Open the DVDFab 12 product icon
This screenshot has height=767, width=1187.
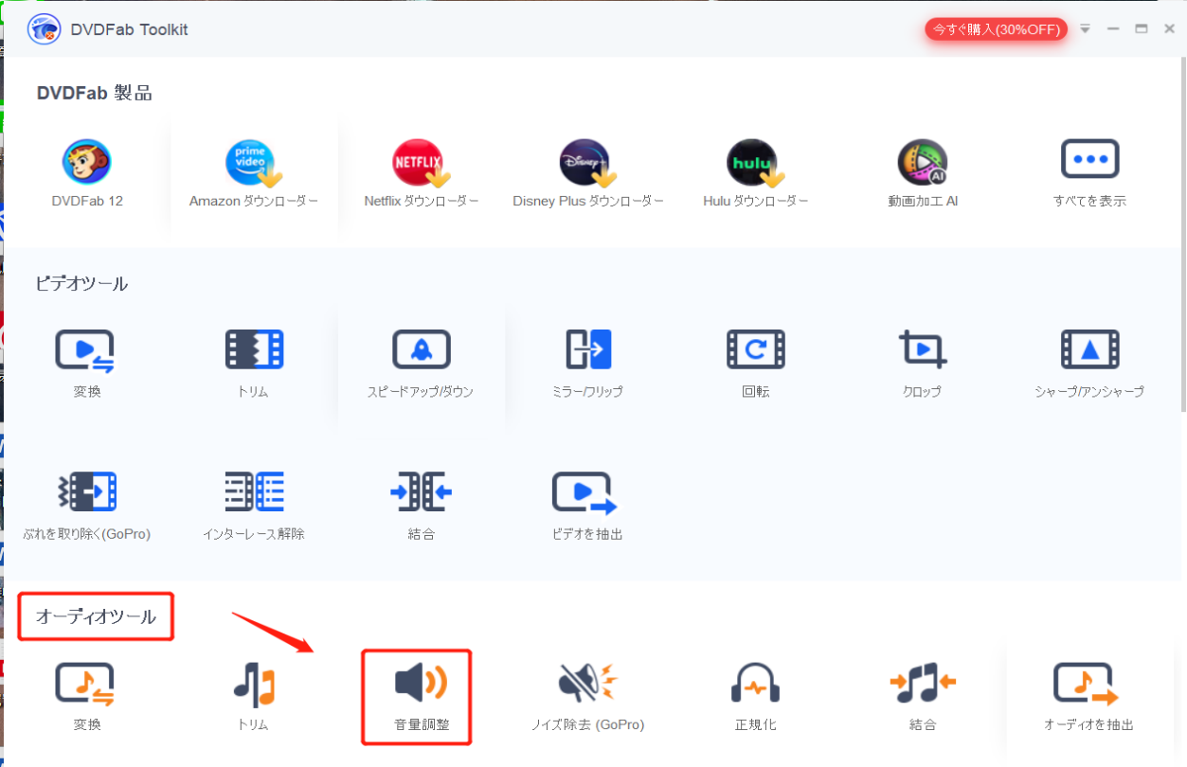[87, 164]
